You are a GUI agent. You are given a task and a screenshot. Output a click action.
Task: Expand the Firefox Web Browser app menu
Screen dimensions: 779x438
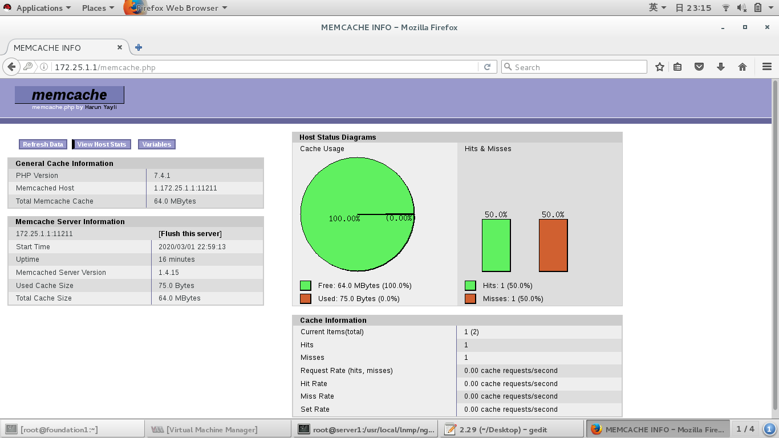coord(181,8)
